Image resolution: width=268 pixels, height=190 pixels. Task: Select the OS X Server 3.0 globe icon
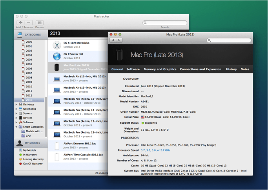(x=57, y=56)
